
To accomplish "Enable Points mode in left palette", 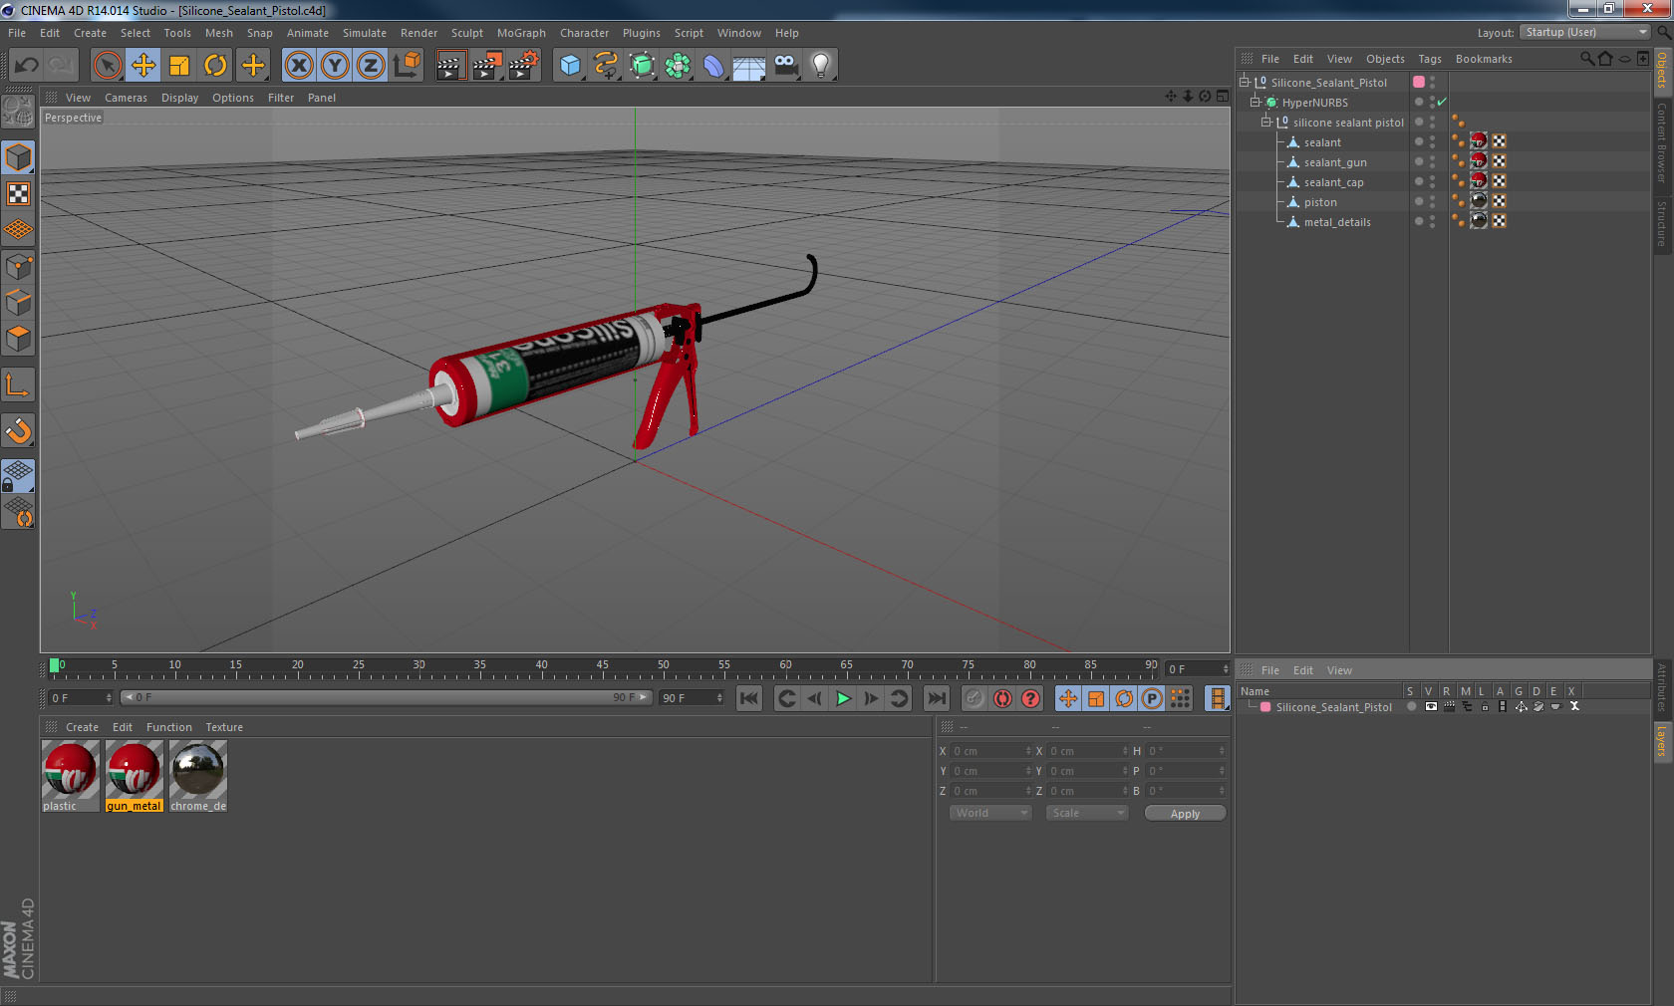I will point(18,266).
